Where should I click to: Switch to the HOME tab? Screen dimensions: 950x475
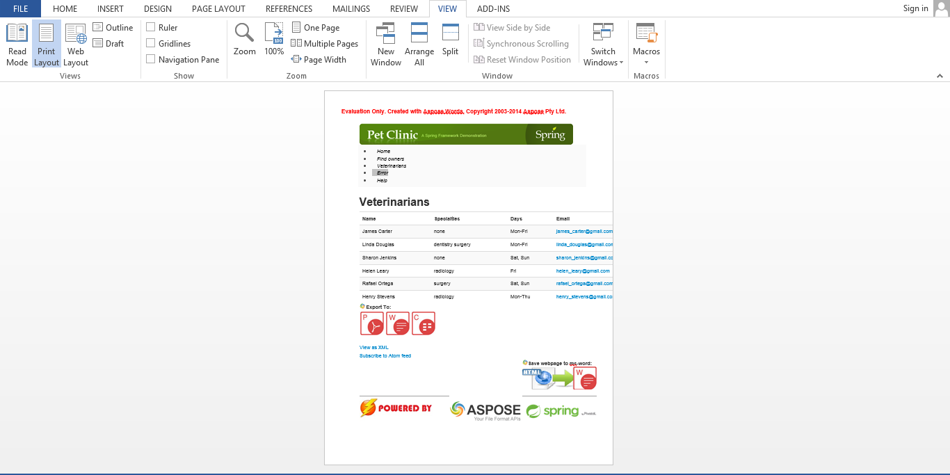(x=65, y=8)
